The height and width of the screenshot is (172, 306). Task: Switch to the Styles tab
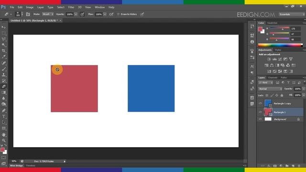coord(278,50)
